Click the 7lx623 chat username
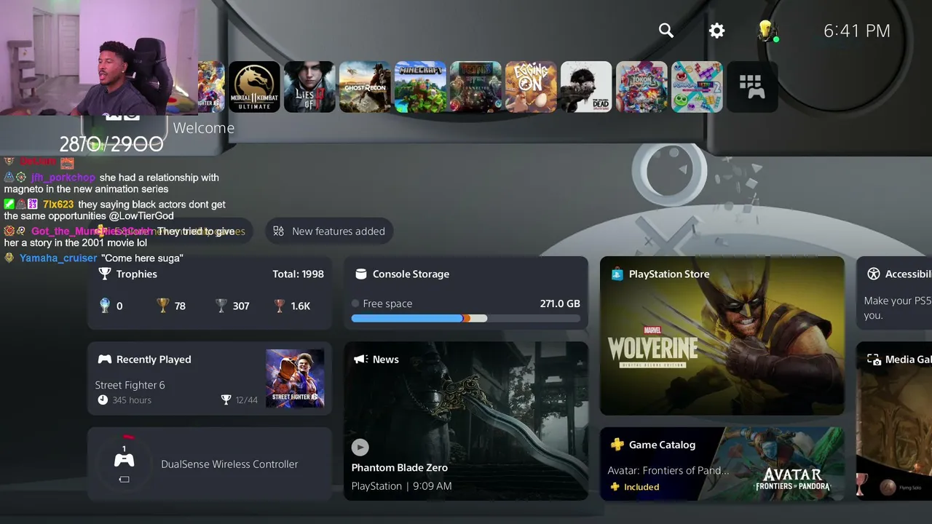 [x=58, y=205]
